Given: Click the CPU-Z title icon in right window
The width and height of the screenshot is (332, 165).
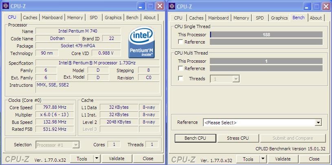Looking at the screenshot, I should [172, 6].
